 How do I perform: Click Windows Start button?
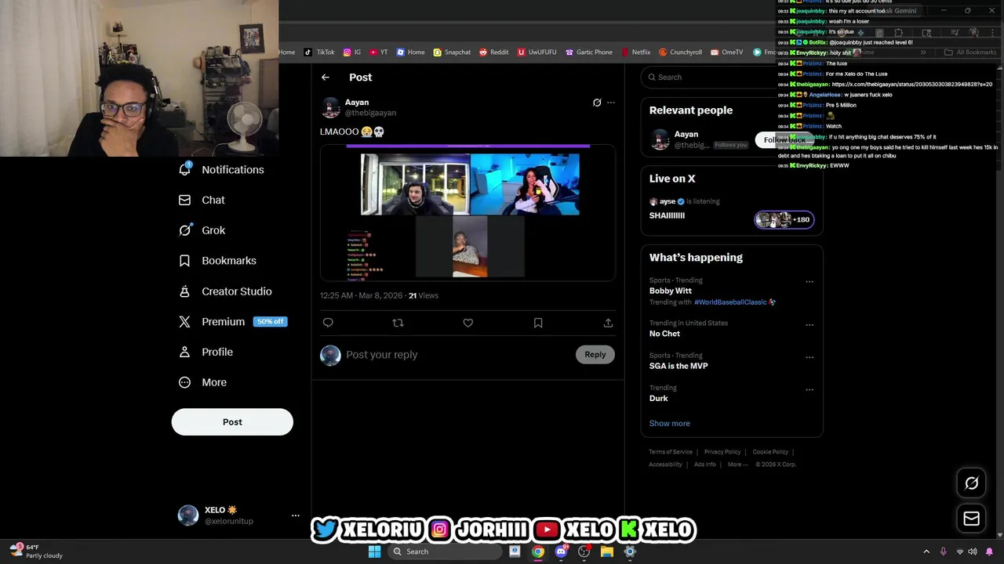[375, 551]
